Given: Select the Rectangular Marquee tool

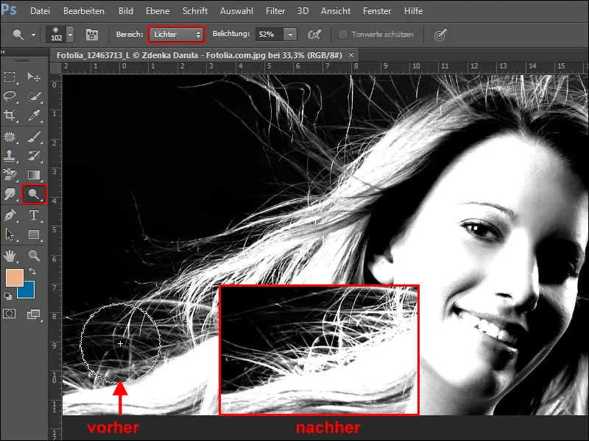Looking at the screenshot, I should [10, 77].
